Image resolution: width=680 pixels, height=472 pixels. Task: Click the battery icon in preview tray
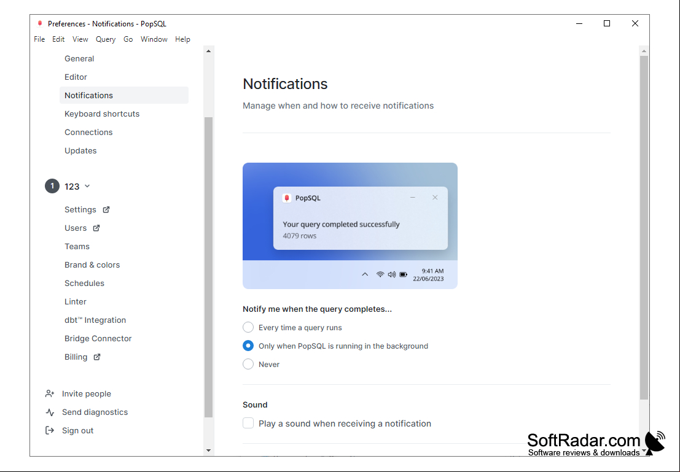[404, 274]
